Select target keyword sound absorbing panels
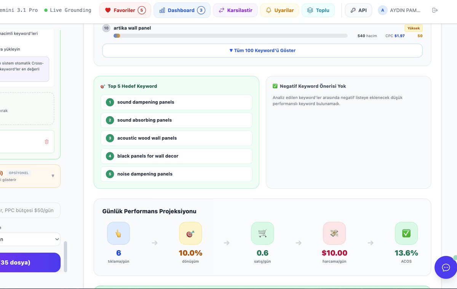 click(x=176, y=120)
